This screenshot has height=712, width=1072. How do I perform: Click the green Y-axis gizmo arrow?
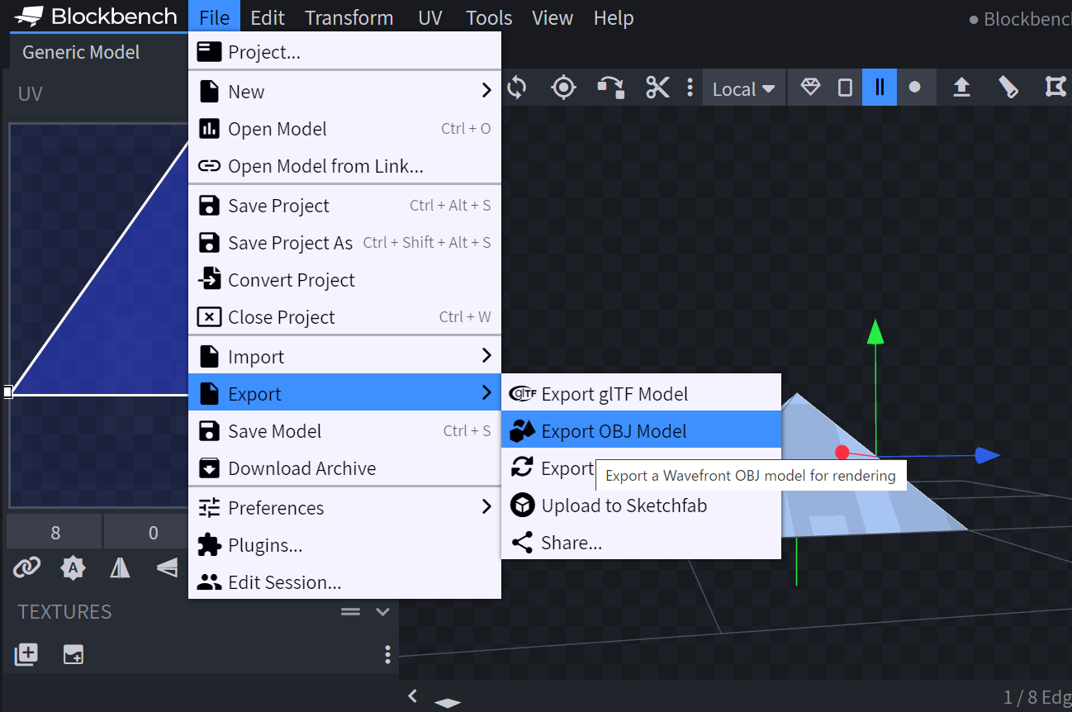[x=875, y=332]
